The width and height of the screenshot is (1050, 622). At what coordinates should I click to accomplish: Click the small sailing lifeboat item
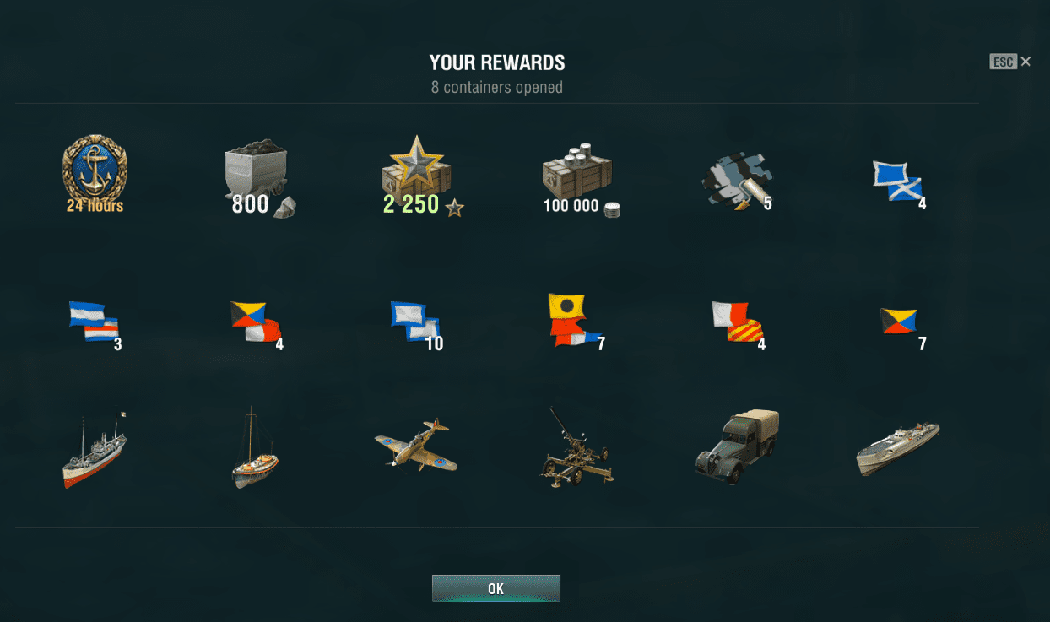pyautogui.click(x=254, y=448)
